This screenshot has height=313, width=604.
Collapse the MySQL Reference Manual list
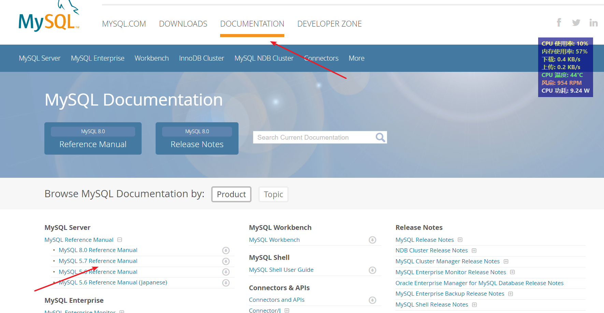coord(120,240)
